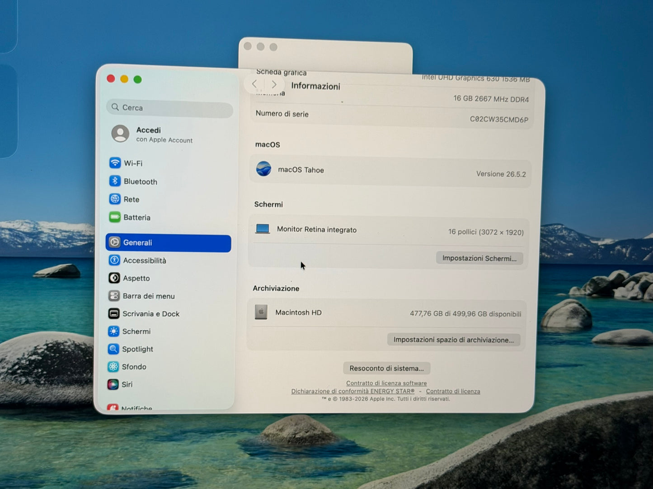Image resolution: width=653 pixels, height=489 pixels.
Task: Click the Accessibilità icon
Action: 114,260
